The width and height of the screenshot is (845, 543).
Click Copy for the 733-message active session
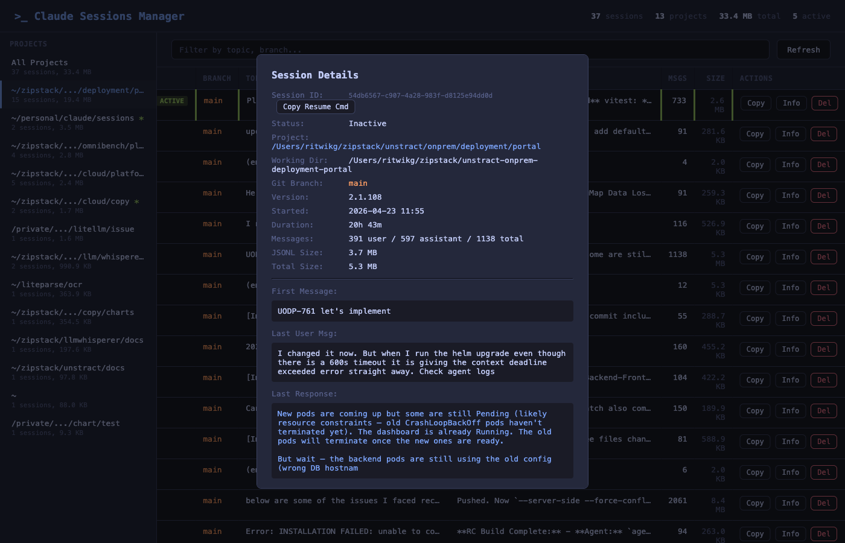(755, 103)
